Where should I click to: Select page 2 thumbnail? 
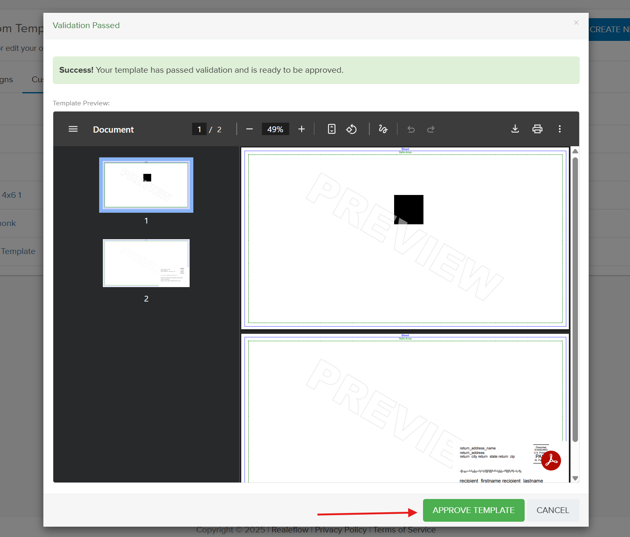(x=146, y=263)
